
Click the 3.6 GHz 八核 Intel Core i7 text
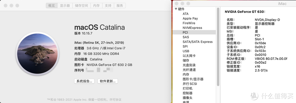click(x=106, y=48)
